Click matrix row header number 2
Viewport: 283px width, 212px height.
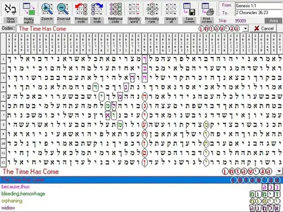click(3, 68)
